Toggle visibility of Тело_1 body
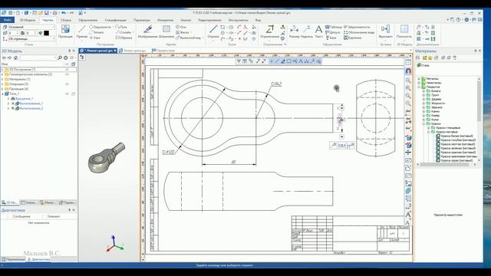491x276 pixels. [67, 94]
